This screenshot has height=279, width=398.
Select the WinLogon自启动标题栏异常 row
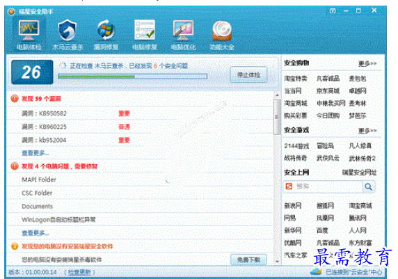(140, 219)
